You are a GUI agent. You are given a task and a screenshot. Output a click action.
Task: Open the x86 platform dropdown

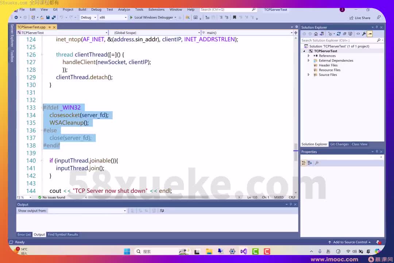pyautogui.click(x=113, y=18)
